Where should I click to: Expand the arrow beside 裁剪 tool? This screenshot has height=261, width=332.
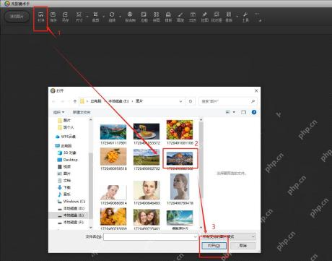click(104, 17)
